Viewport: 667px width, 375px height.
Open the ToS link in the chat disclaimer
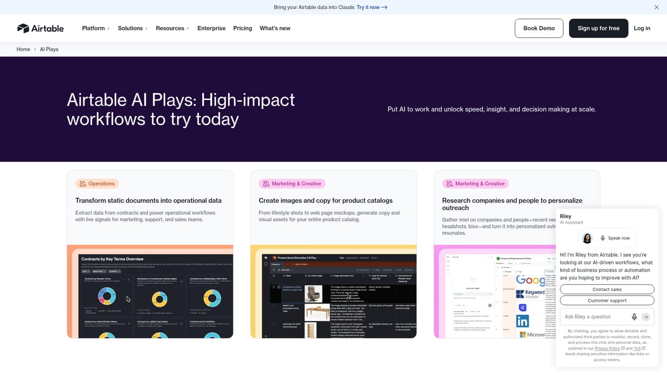tap(639, 348)
